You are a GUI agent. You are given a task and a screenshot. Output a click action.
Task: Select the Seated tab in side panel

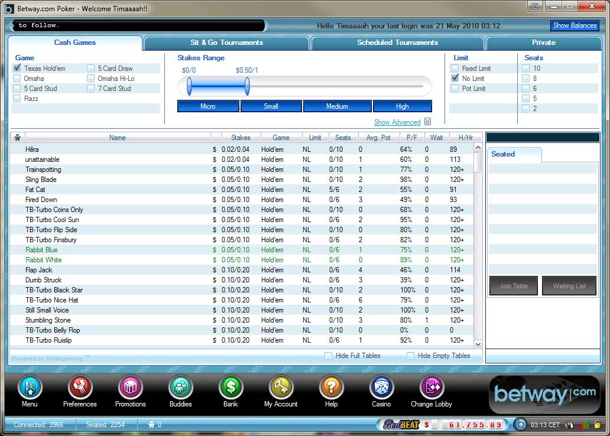pos(514,154)
